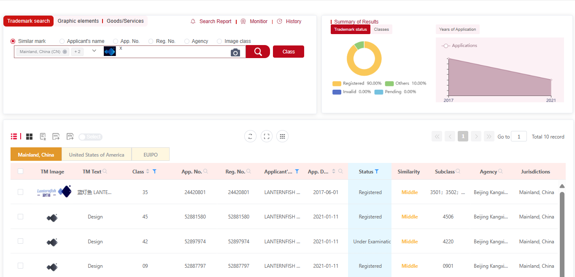575x277 pixels.
Task: Tick the checkbox for the first trademark row
Action: coord(20,192)
